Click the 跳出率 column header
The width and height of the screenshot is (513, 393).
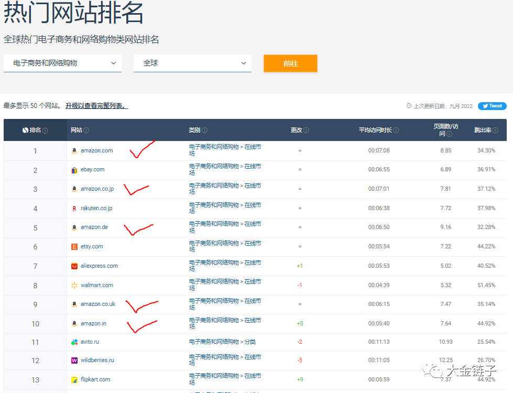point(486,130)
